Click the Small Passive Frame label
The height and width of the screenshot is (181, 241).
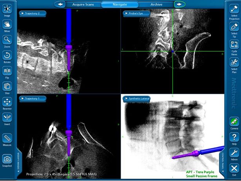tap(202, 176)
